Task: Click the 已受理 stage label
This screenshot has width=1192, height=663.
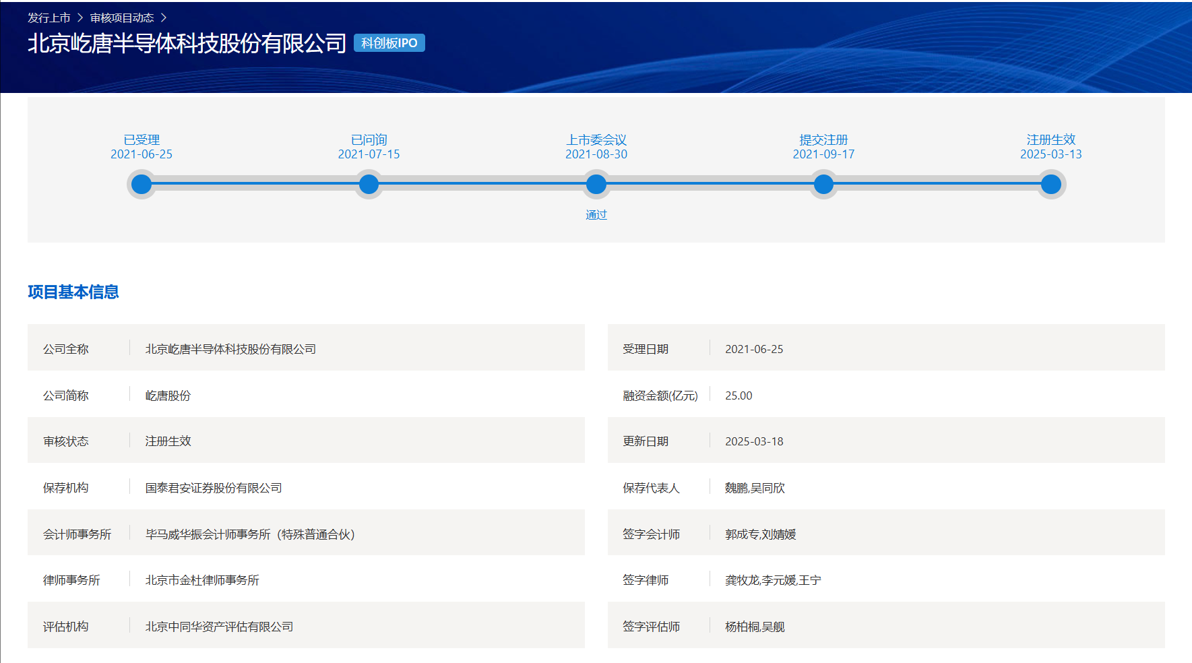Action: tap(142, 139)
